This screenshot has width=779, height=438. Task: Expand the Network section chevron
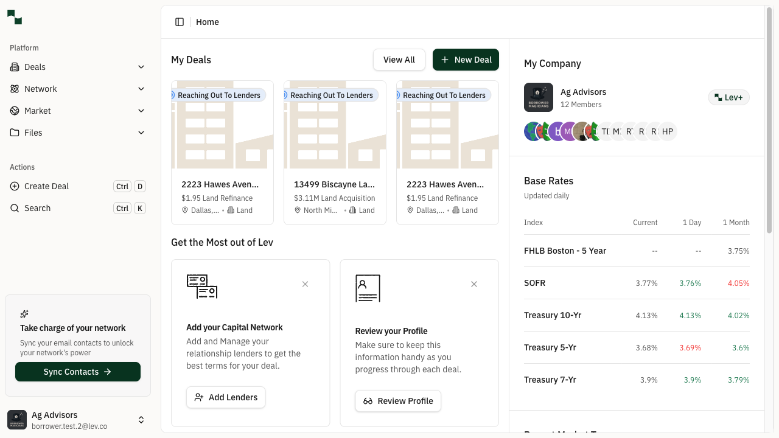click(x=141, y=89)
